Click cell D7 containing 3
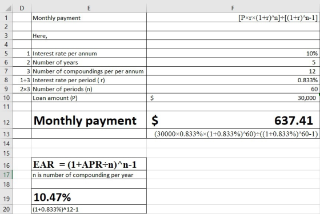Image resolution: width=320 pixels, height=214 pixels. (22, 71)
